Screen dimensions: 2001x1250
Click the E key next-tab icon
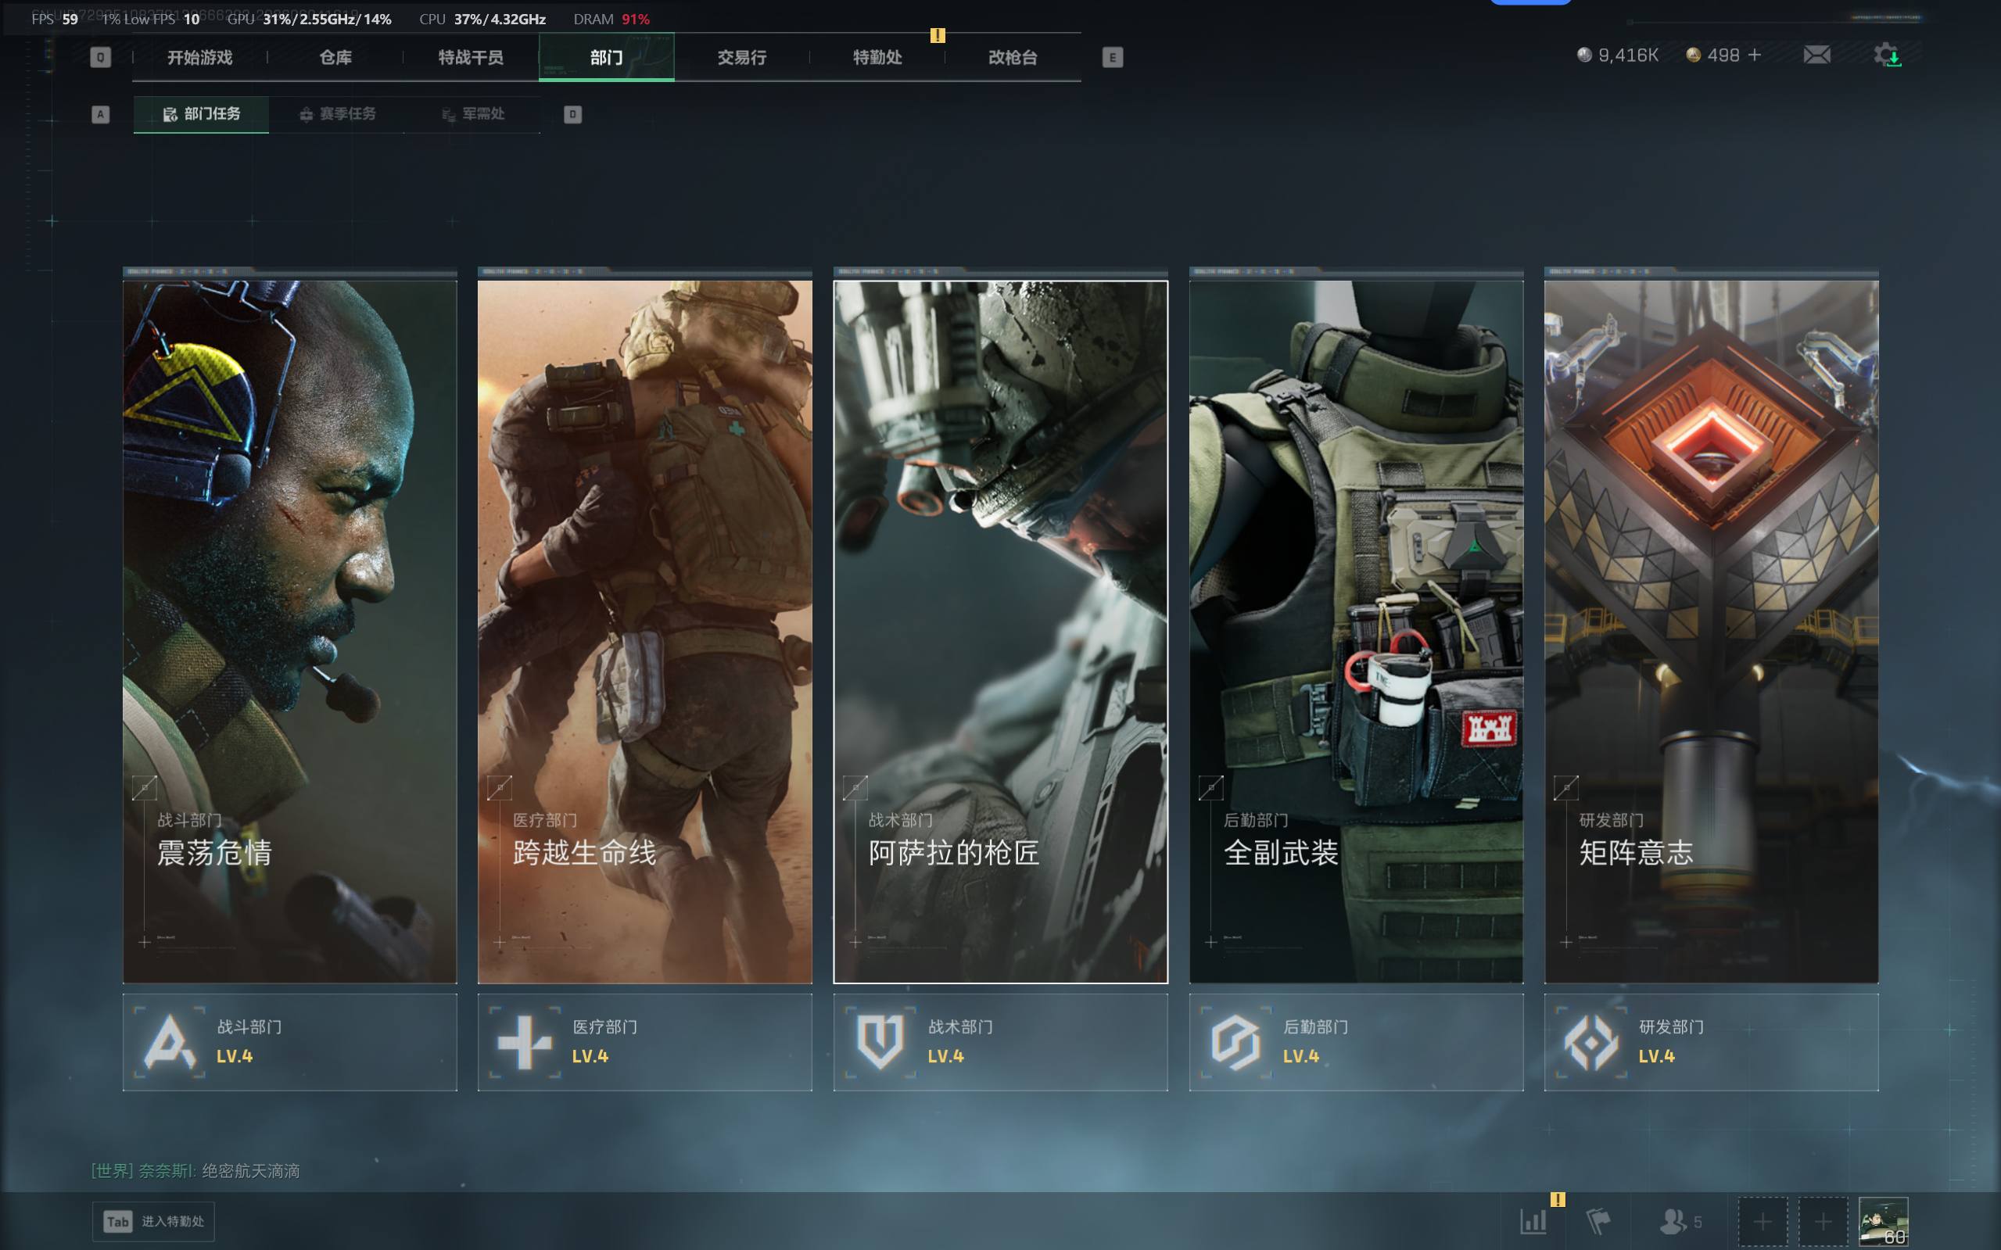click(x=1112, y=57)
